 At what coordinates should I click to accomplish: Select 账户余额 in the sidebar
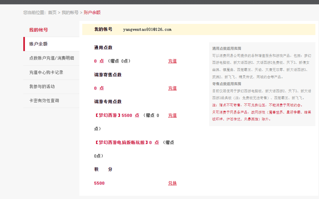click(x=51, y=44)
